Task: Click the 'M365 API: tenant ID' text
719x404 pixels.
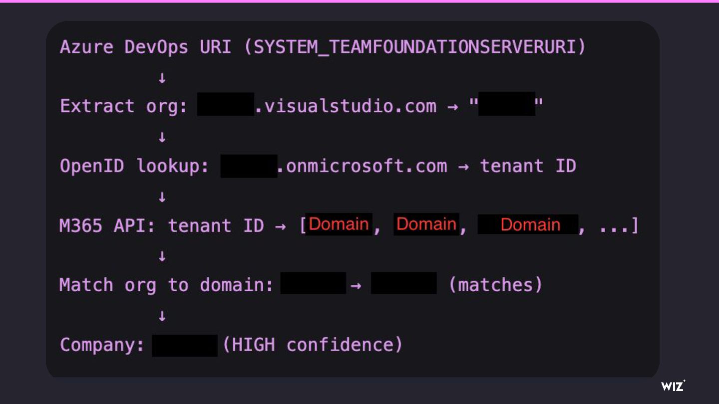Action: tap(162, 226)
